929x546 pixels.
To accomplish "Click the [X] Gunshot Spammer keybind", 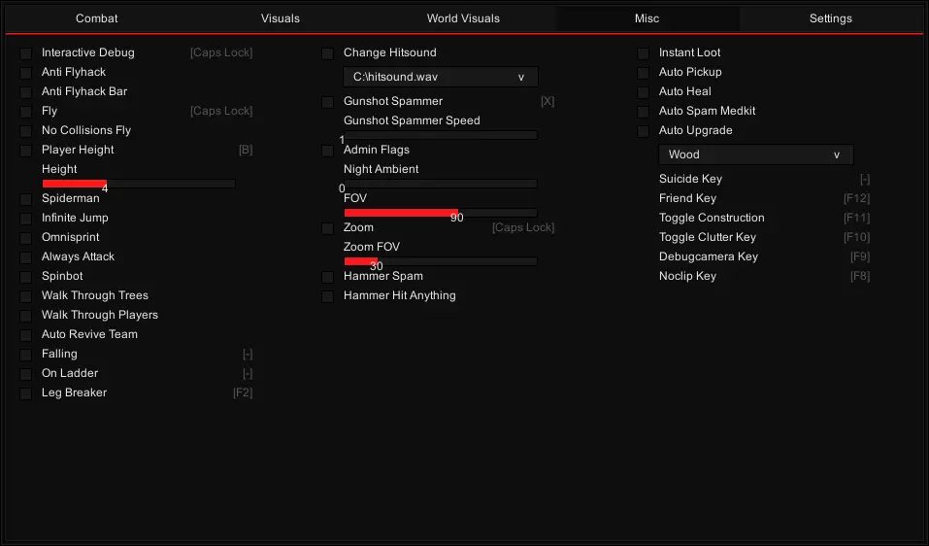I will (x=547, y=101).
